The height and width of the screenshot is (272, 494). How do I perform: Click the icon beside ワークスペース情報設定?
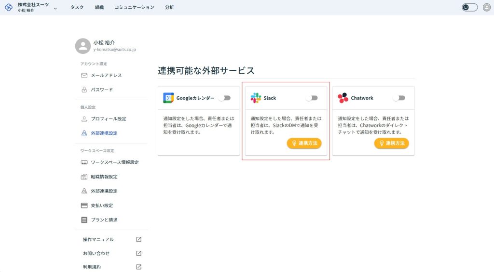tap(84, 162)
